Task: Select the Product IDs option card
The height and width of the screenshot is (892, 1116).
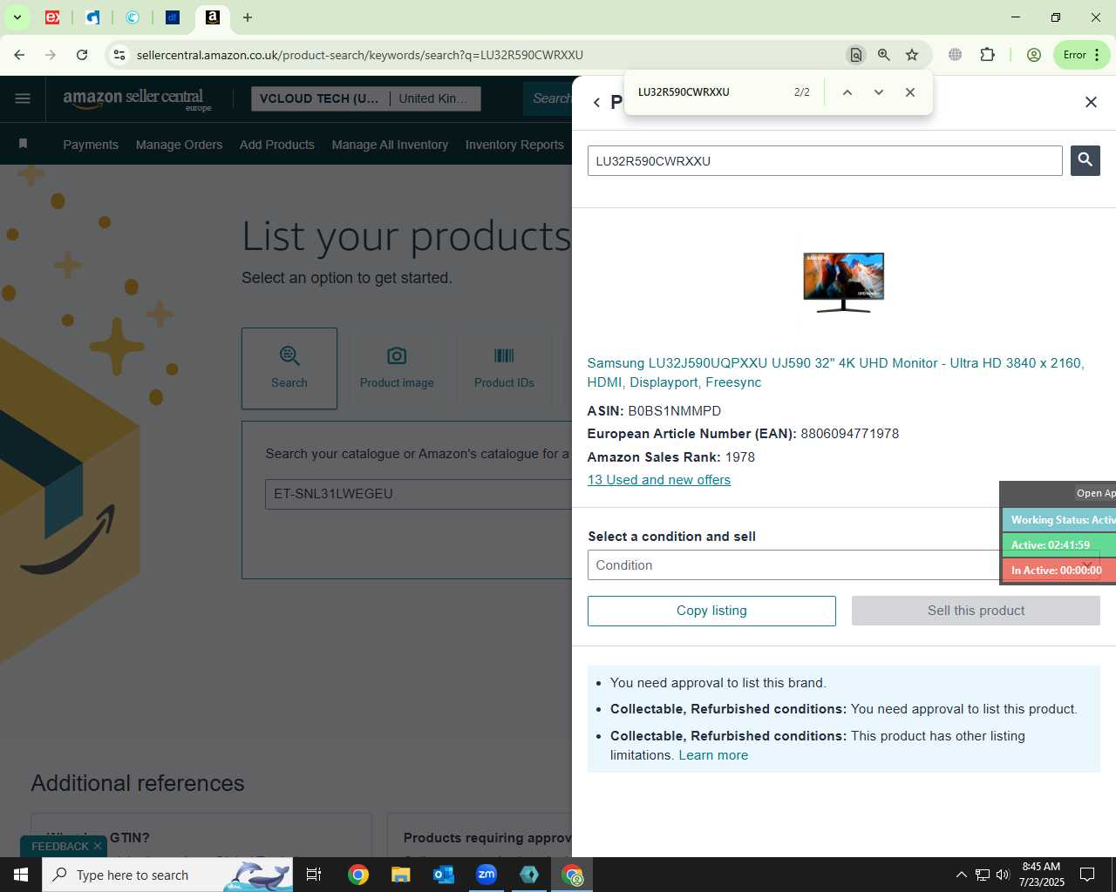Action: click(504, 368)
